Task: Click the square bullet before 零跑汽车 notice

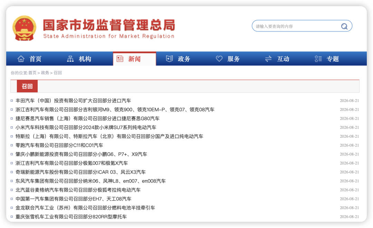Action: point(12,145)
